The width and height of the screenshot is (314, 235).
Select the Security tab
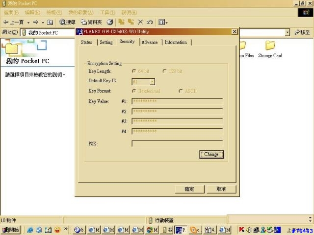click(127, 42)
